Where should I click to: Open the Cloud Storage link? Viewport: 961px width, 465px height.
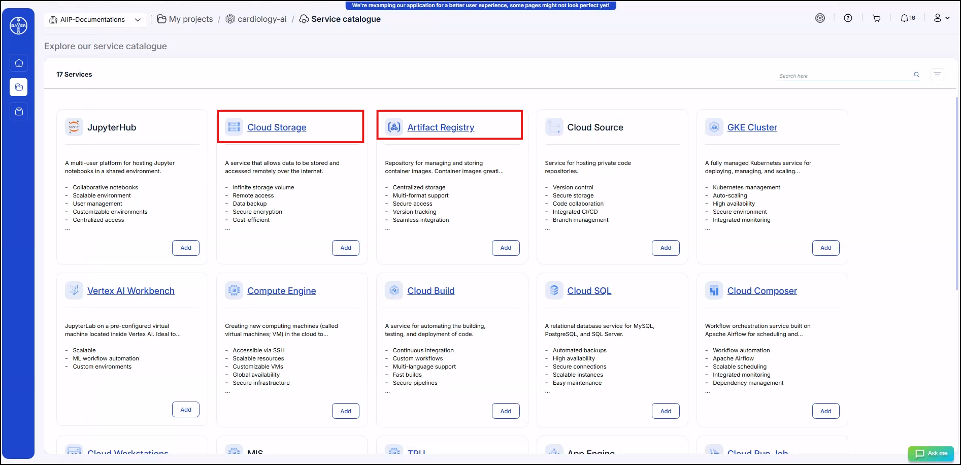click(277, 127)
